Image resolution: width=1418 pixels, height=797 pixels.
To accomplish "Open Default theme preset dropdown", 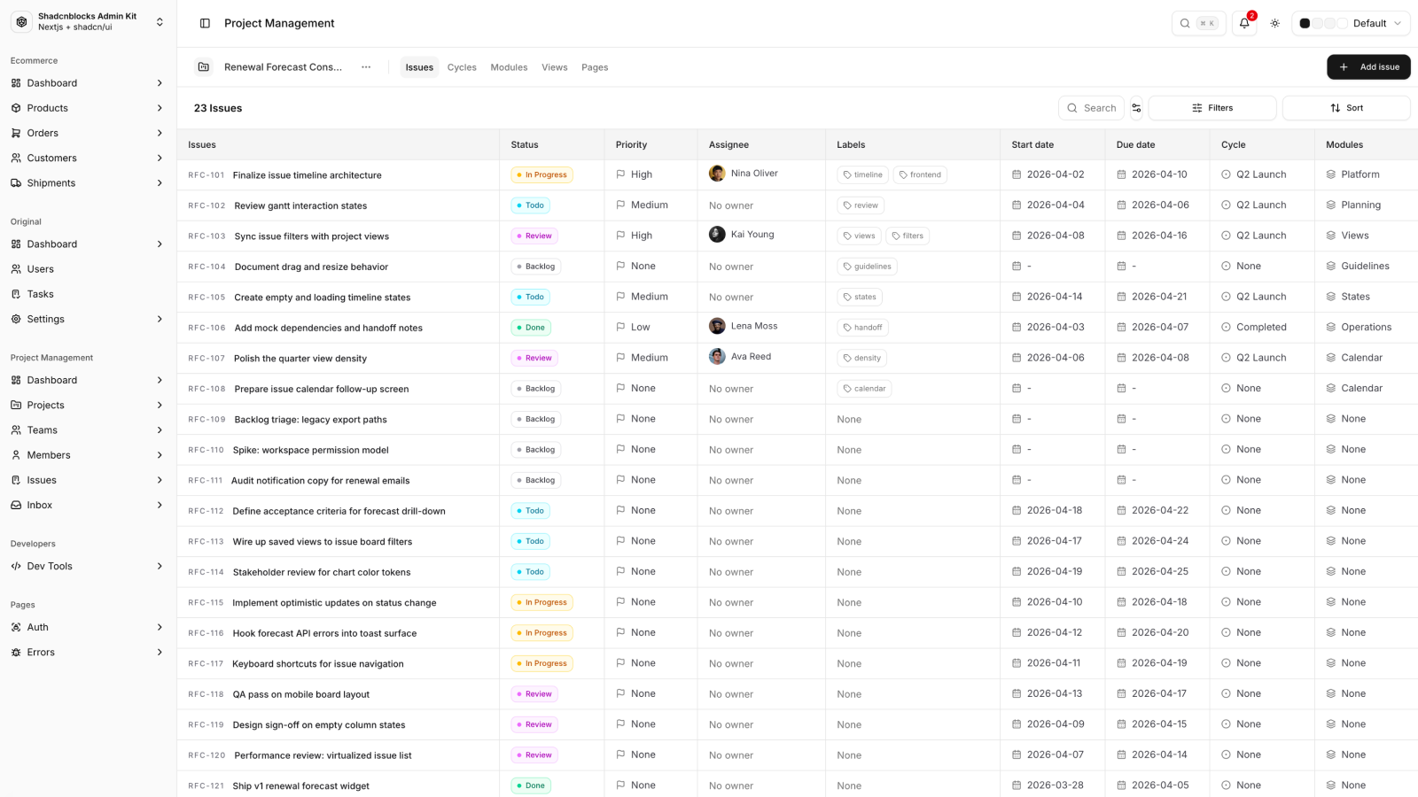I will (1351, 23).
